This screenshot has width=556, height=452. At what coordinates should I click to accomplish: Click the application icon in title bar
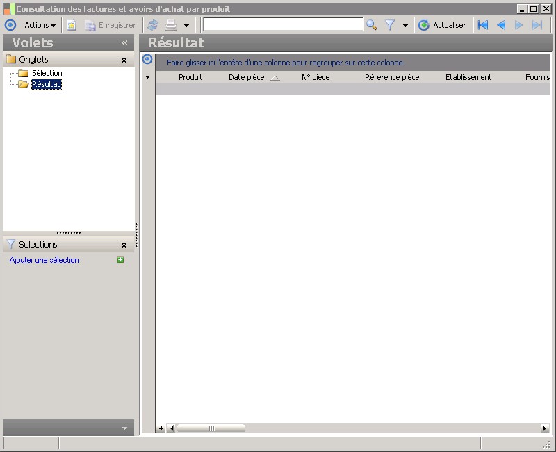pyautogui.click(x=10, y=9)
